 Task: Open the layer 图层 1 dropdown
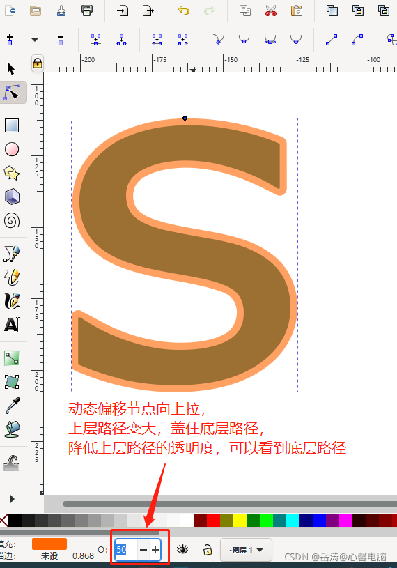pyautogui.click(x=247, y=550)
